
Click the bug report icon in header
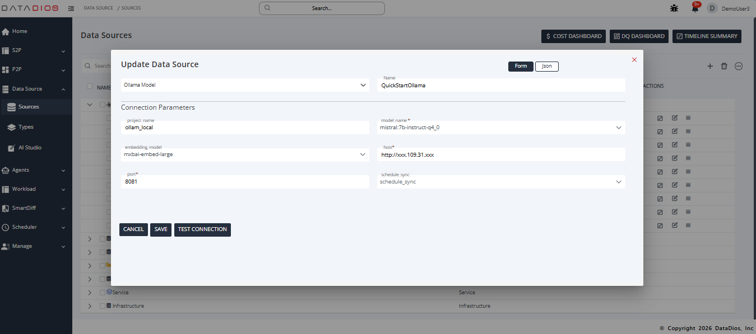[674, 8]
